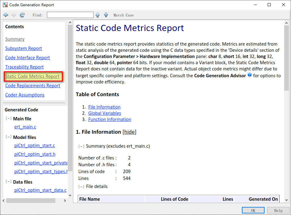
Task: Refresh the report page
Action: [x=22, y=15]
